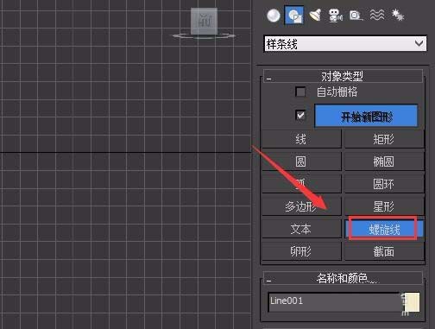Select the Geometry category sphere icon
435x329 pixels.
click(x=273, y=16)
